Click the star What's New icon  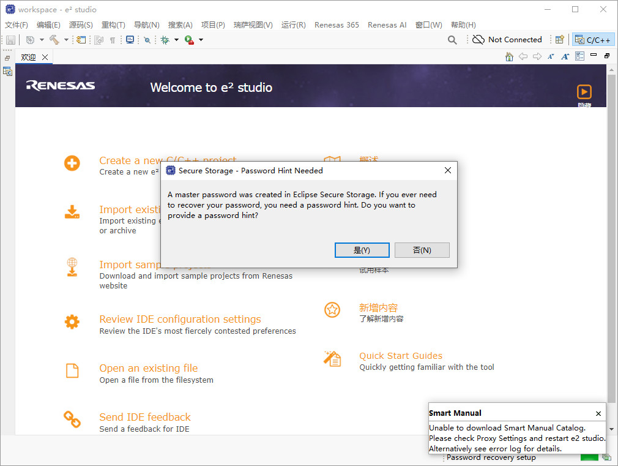(332, 310)
